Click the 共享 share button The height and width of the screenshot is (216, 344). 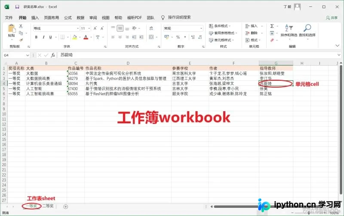click(332, 18)
